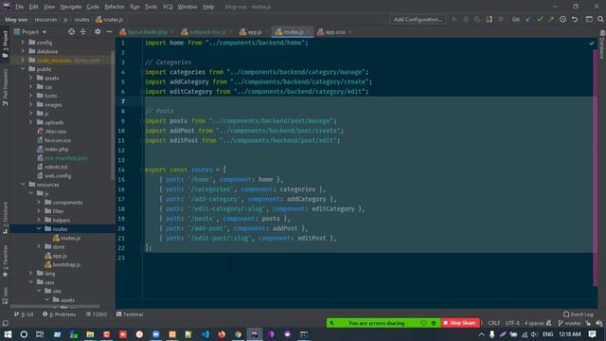Viewport: 606px width, 341px height.
Task: Open the Navigate menu
Action: (71, 7)
